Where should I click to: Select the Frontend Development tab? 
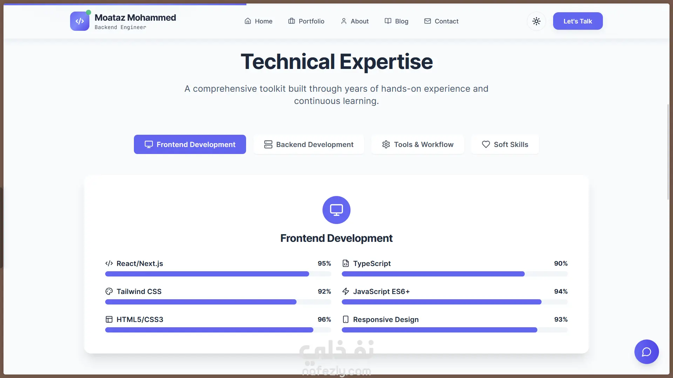coord(190,145)
